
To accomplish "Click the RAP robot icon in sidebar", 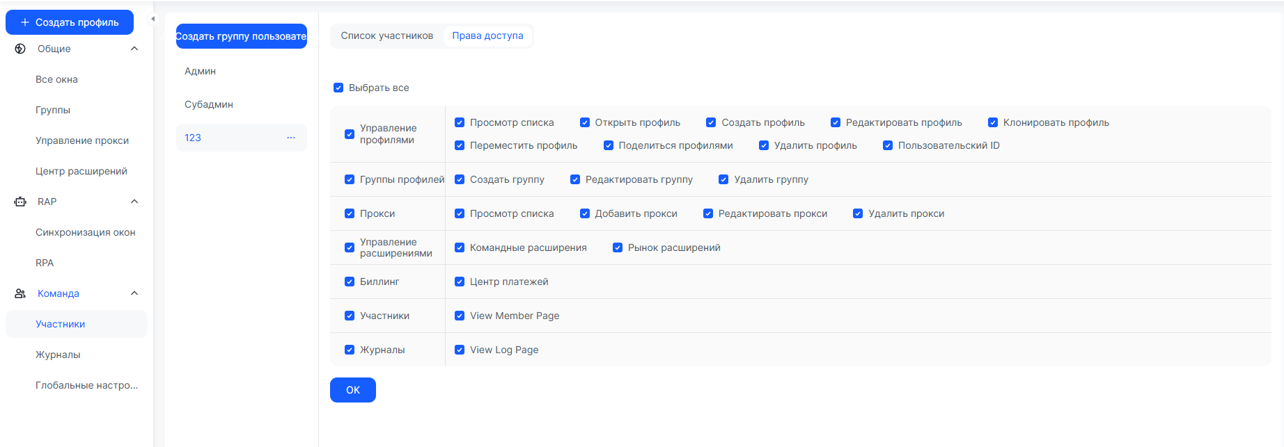I will click(x=20, y=202).
